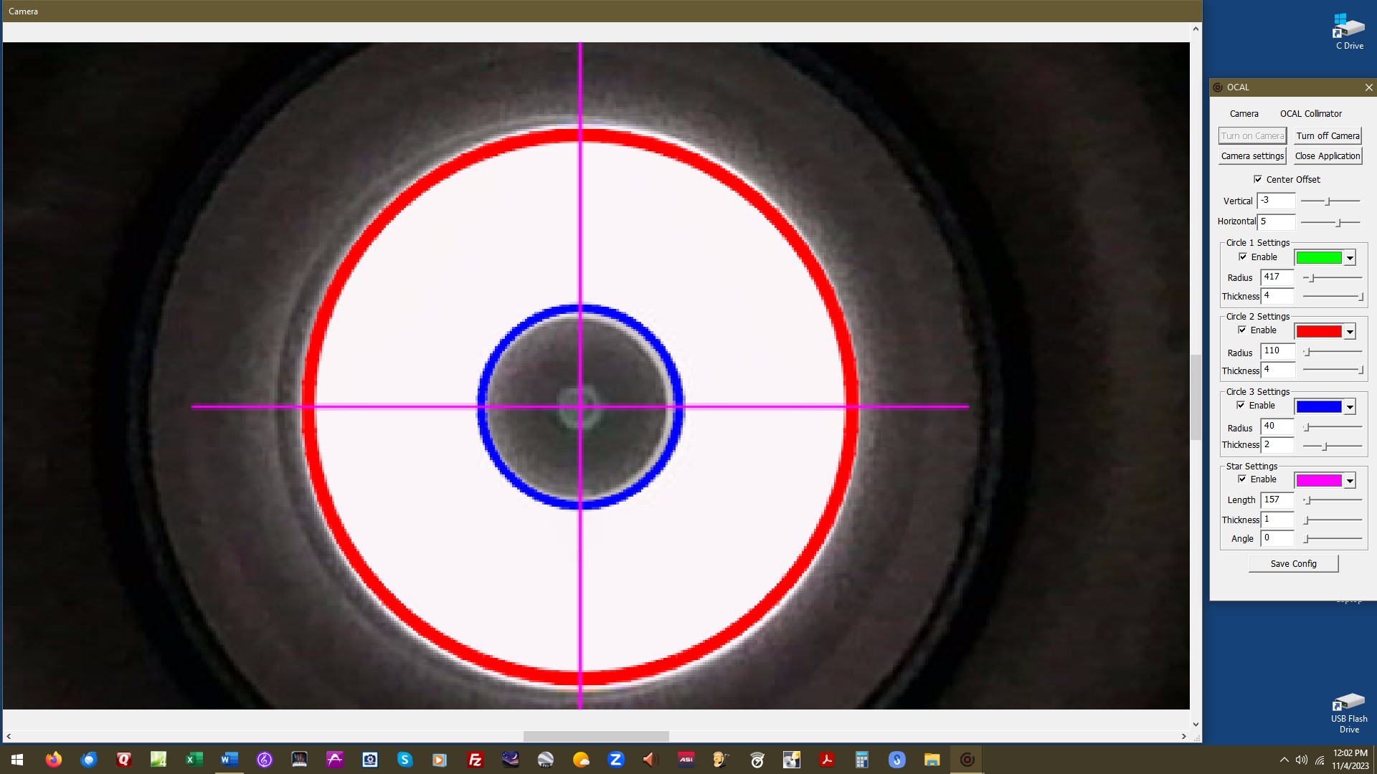Open the taskbar clock and date
Screen dimensions: 1377x774
click(1350, 760)
